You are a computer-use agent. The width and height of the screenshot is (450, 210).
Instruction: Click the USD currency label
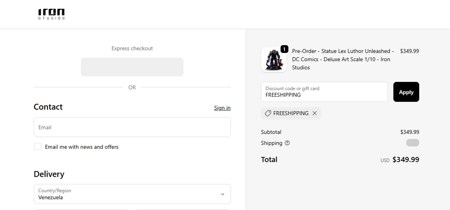click(x=385, y=160)
